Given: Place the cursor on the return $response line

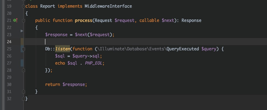Looking at the screenshot, I should (x=66, y=84).
